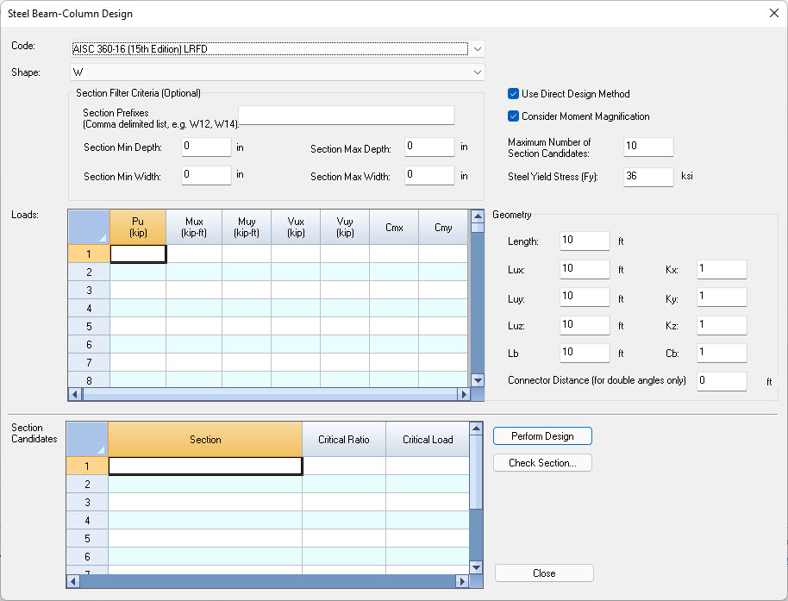
Task: Click Section Candidates scroll left arrow
Action: click(73, 581)
